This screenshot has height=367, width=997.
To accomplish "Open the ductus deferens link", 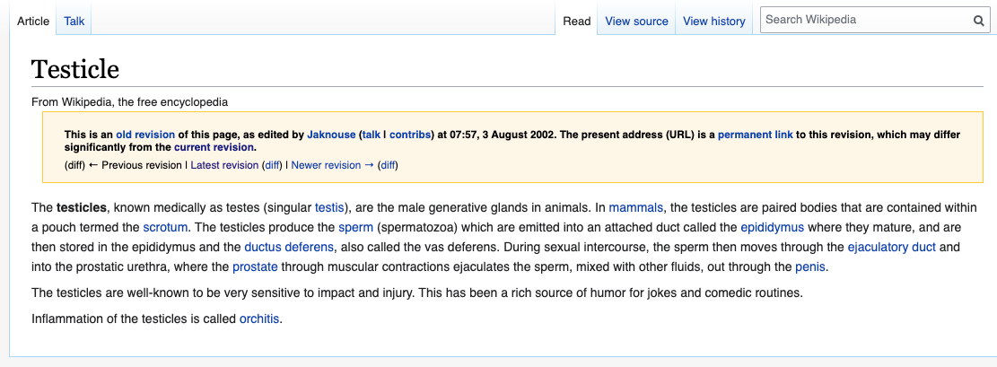I will [289, 247].
